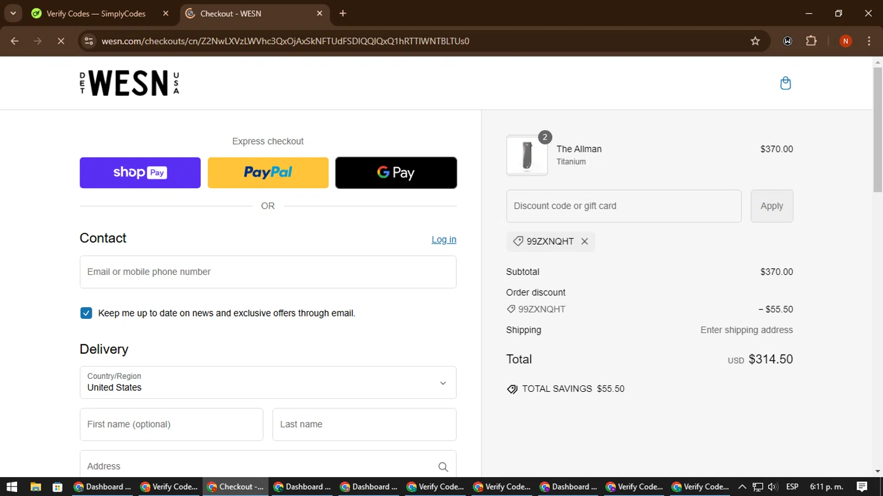Click the 6:11 p. m. clock
Image resolution: width=883 pixels, height=496 pixels.
click(x=826, y=487)
